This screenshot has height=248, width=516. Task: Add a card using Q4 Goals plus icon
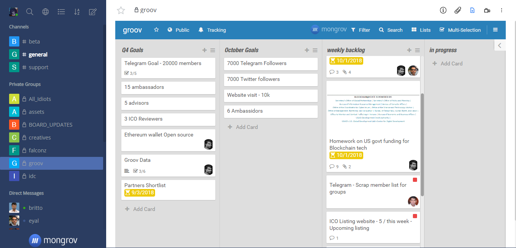pos(204,50)
